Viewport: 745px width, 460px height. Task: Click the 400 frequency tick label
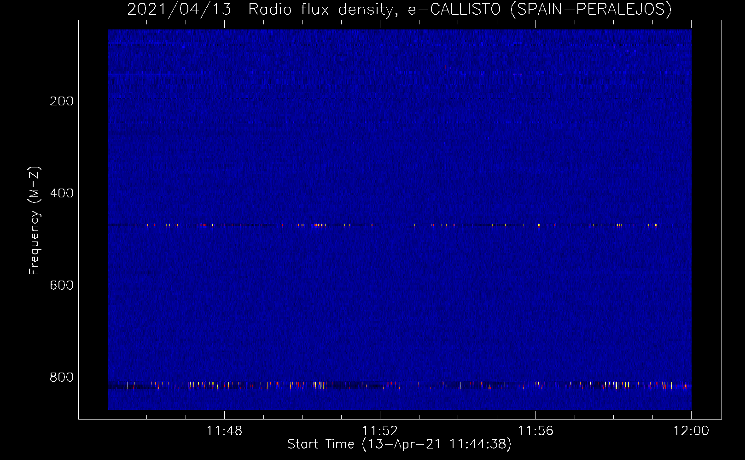(62, 193)
